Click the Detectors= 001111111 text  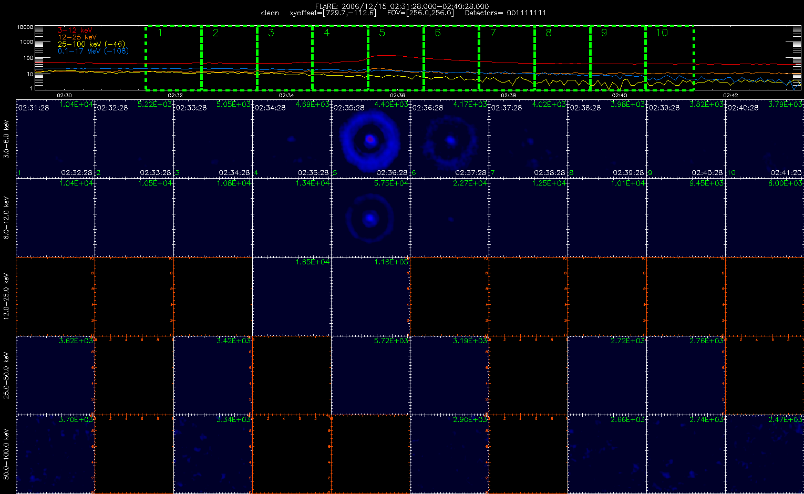click(x=506, y=13)
